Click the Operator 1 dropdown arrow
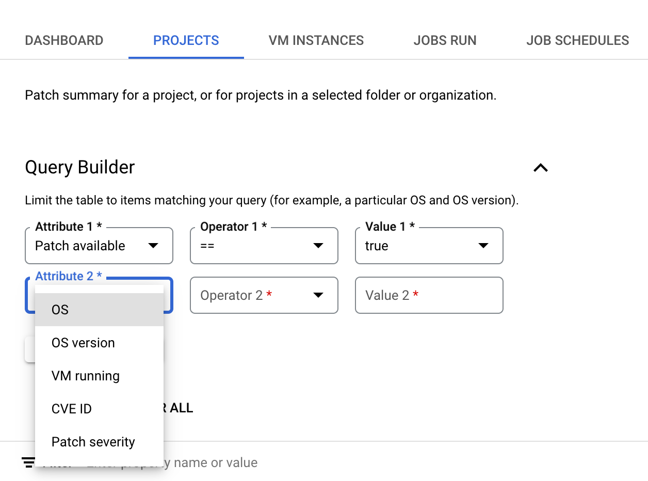 coord(318,246)
